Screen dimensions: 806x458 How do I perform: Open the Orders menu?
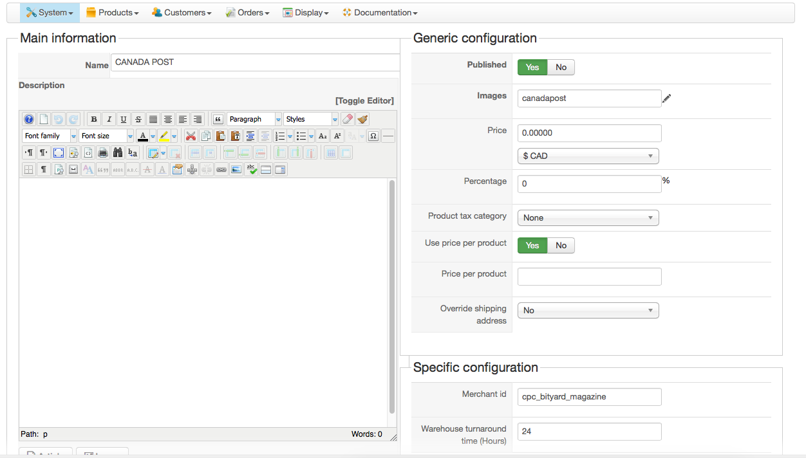tap(247, 12)
